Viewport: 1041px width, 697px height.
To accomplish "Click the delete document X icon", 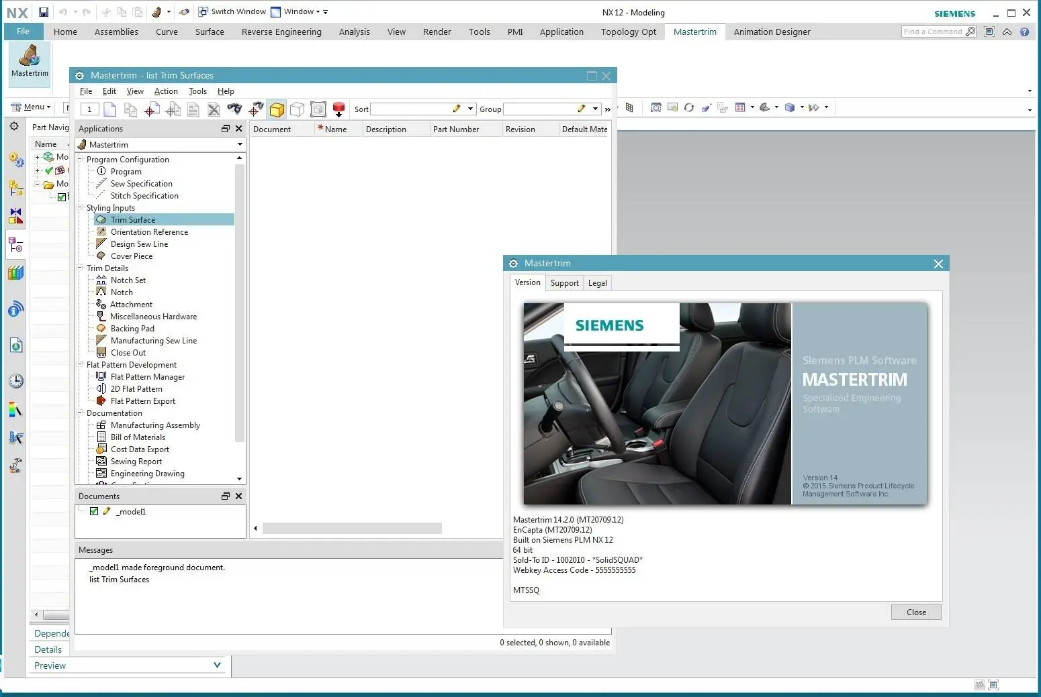I will (x=214, y=109).
